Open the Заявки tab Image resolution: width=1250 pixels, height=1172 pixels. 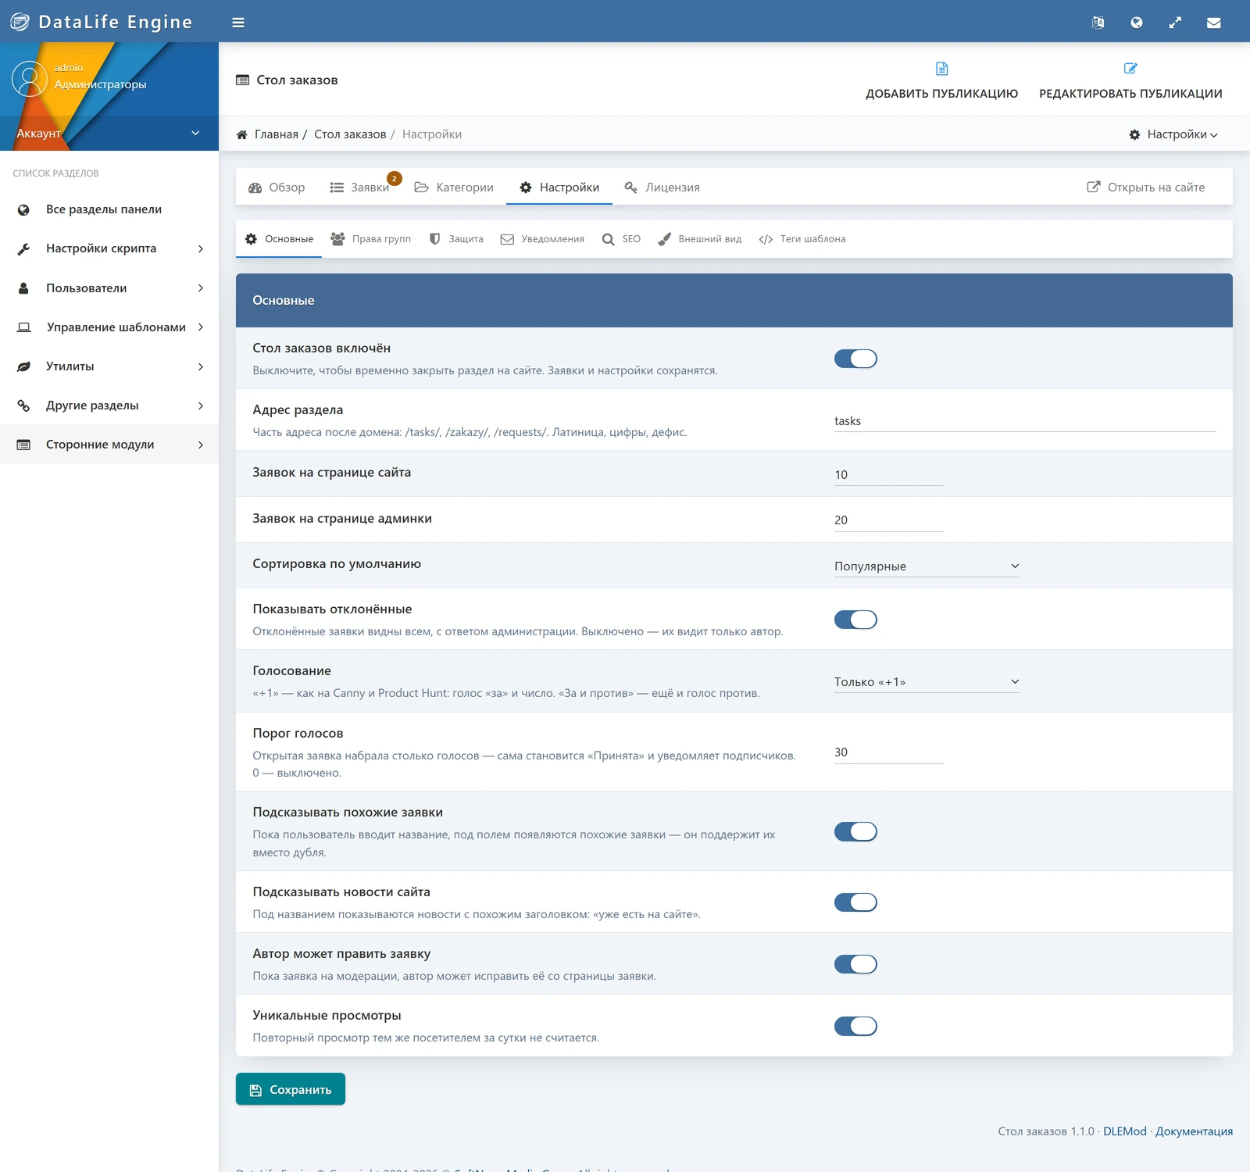(x=359, y=188)
